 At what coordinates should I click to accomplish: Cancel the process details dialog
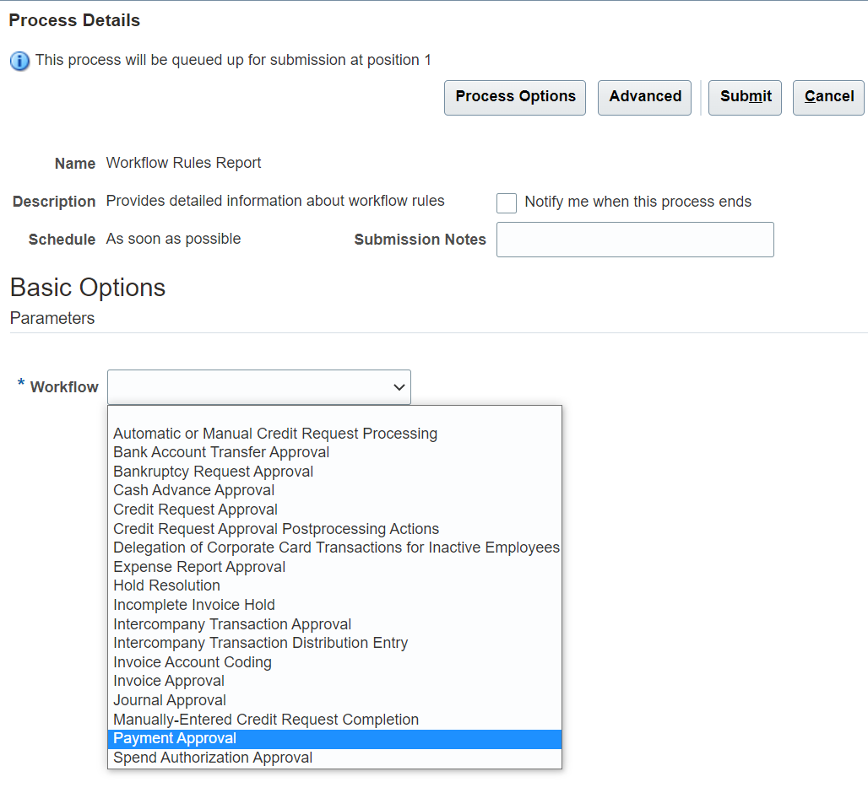pyautogui.click(x=828, y=97)
